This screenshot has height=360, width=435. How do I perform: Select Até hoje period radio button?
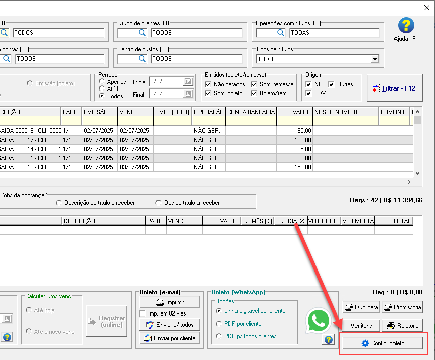102,88
